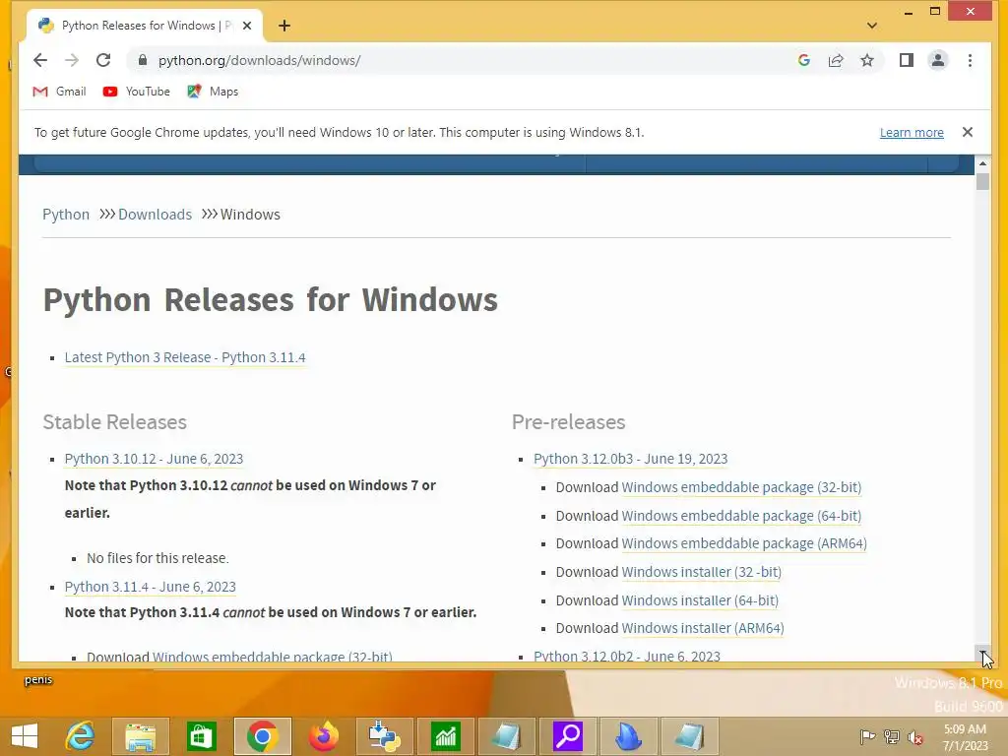Launch Internet Explorer from the taskbar

coord(81,736)
